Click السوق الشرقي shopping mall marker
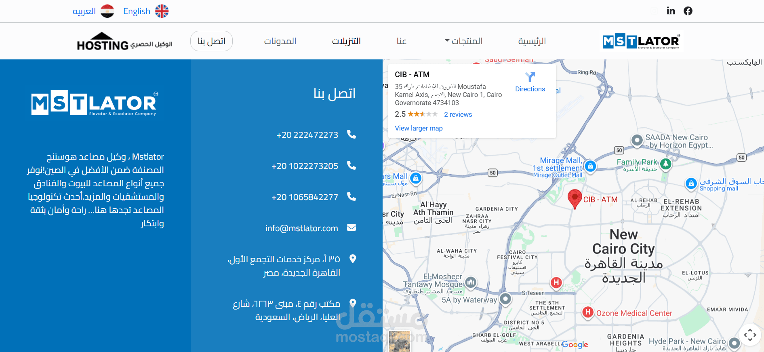This screenshot has height=352, width=764. 691,183
